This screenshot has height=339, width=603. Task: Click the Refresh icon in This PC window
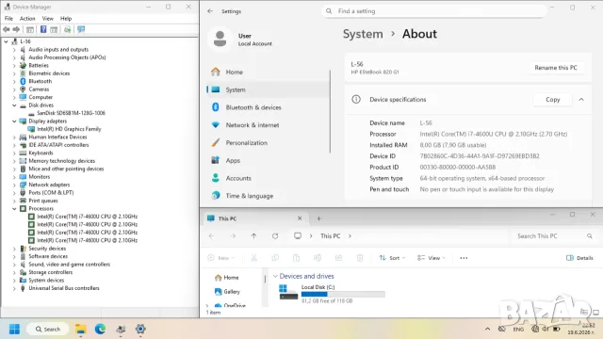[275, 236]
